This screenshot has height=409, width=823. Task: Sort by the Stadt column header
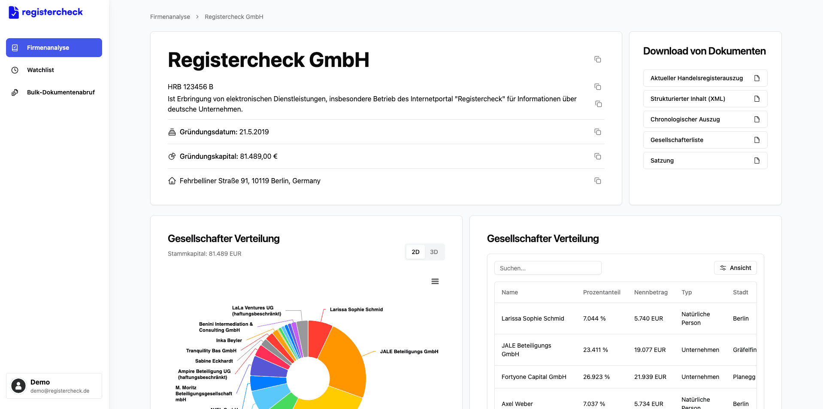tap(741, 292)
